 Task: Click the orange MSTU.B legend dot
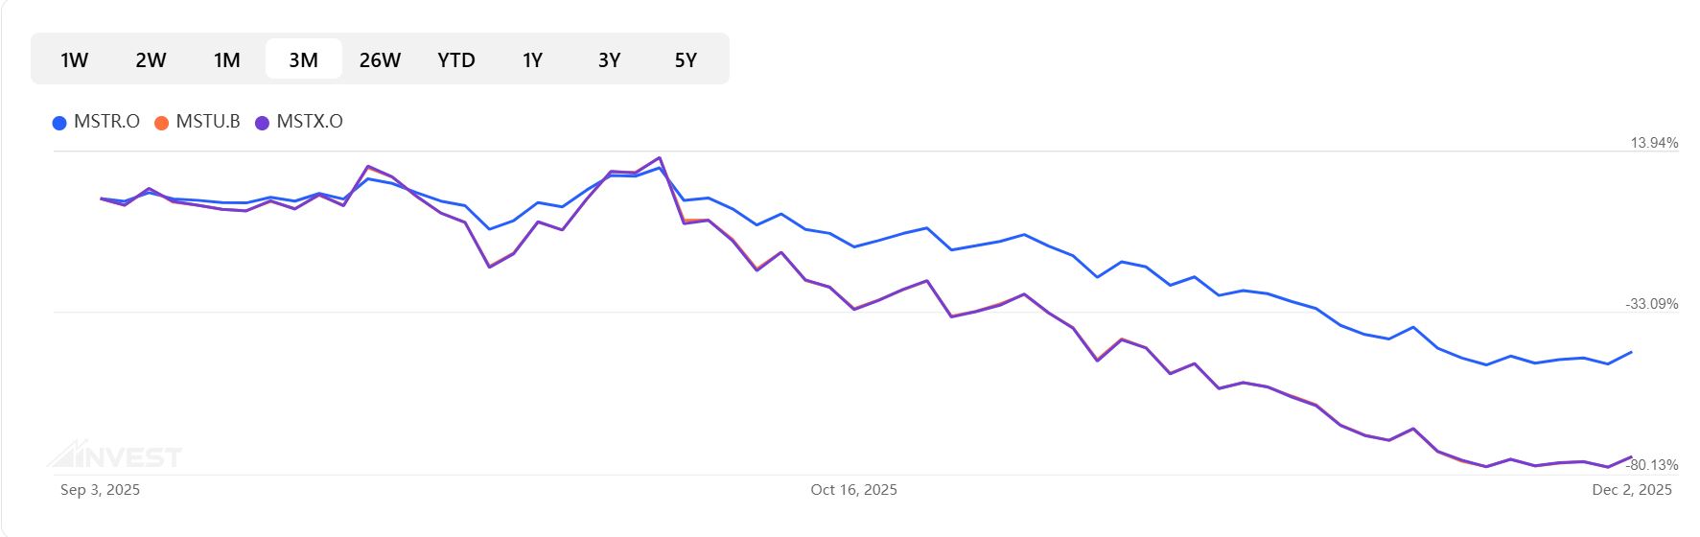161,123
